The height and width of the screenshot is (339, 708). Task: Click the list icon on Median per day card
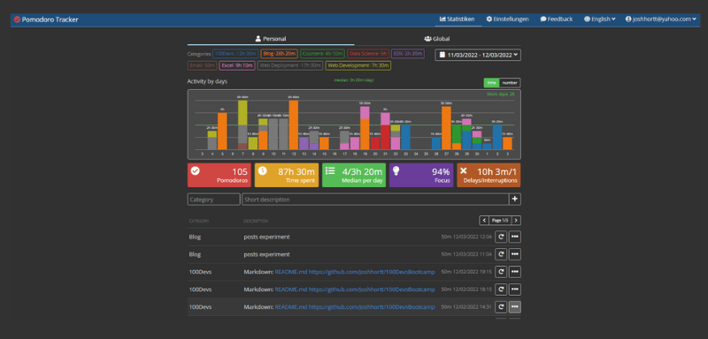click(329, 170)
